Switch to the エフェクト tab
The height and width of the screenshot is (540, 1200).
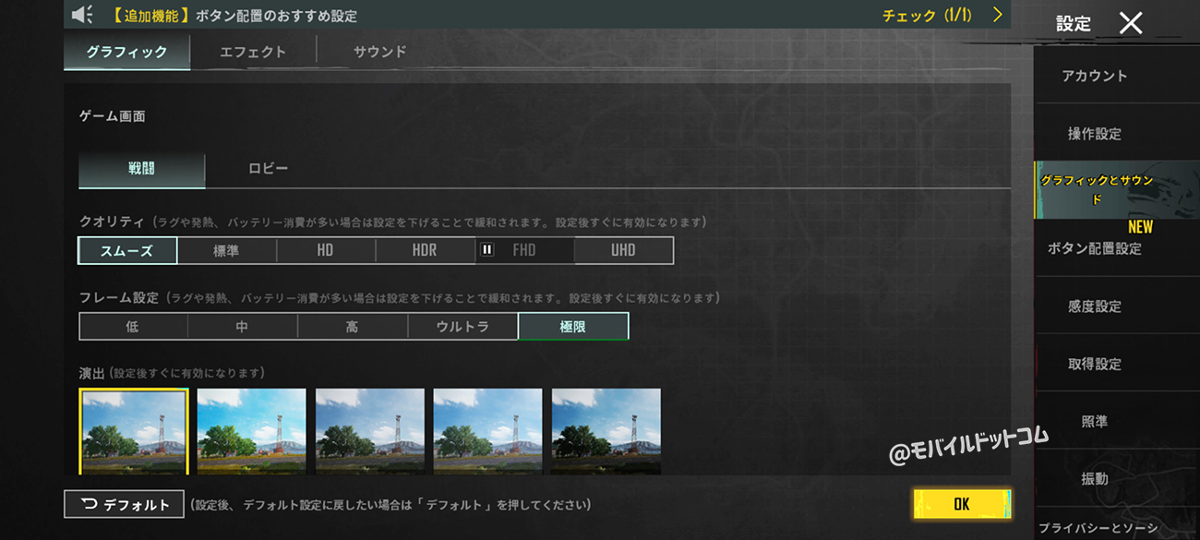253,53
